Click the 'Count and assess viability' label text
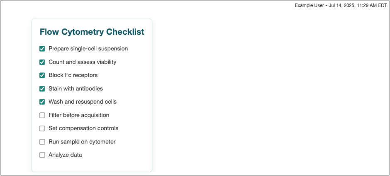 (82, 62)
